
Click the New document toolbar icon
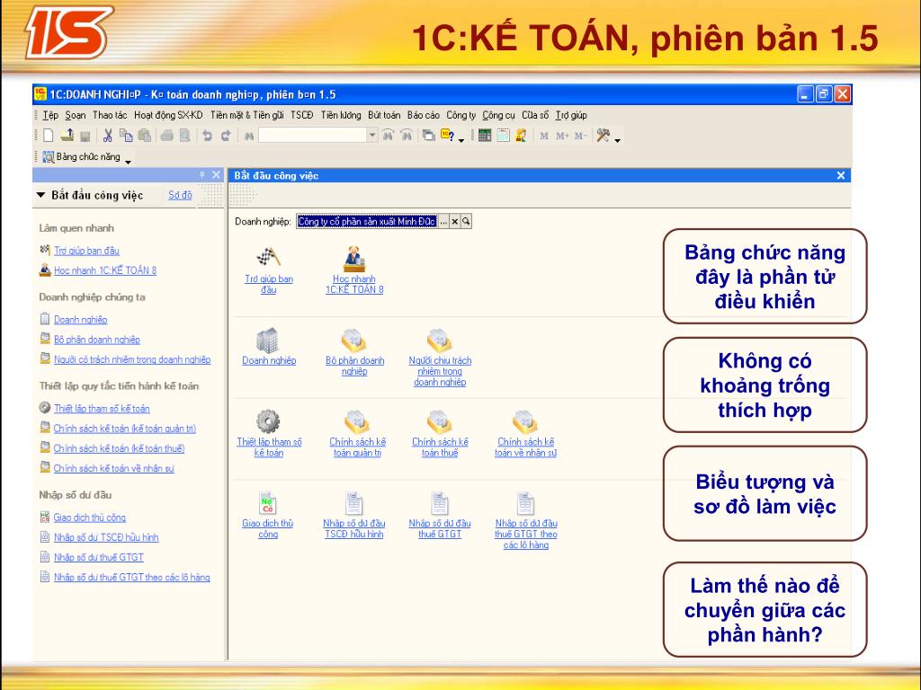pyautogui.click(x=49, y=136)
